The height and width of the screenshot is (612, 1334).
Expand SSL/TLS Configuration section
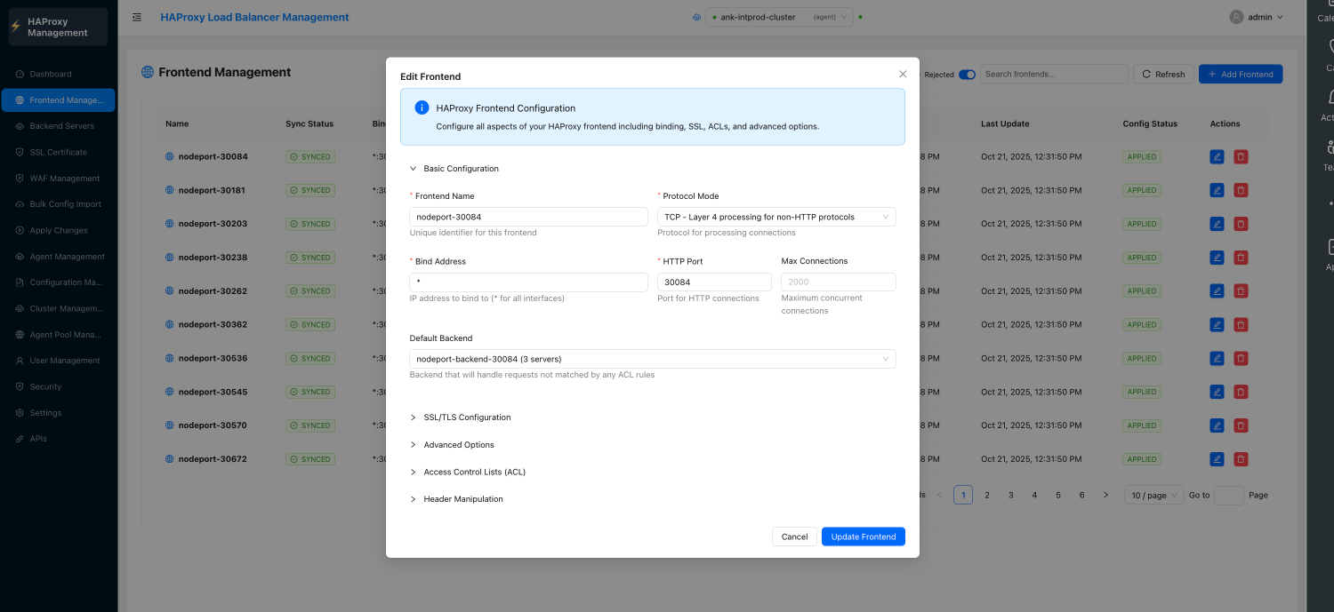tap(460, 417)
